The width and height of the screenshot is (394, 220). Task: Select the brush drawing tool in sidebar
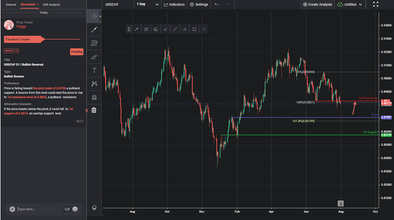[x=94, y=57]
